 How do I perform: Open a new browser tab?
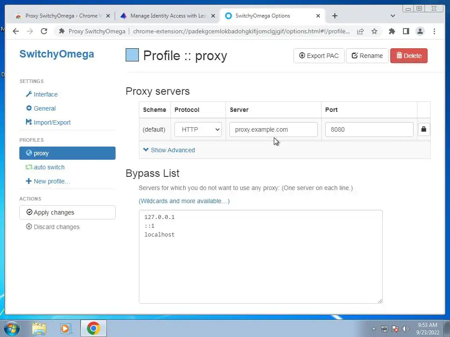click(x=334, y=16)
